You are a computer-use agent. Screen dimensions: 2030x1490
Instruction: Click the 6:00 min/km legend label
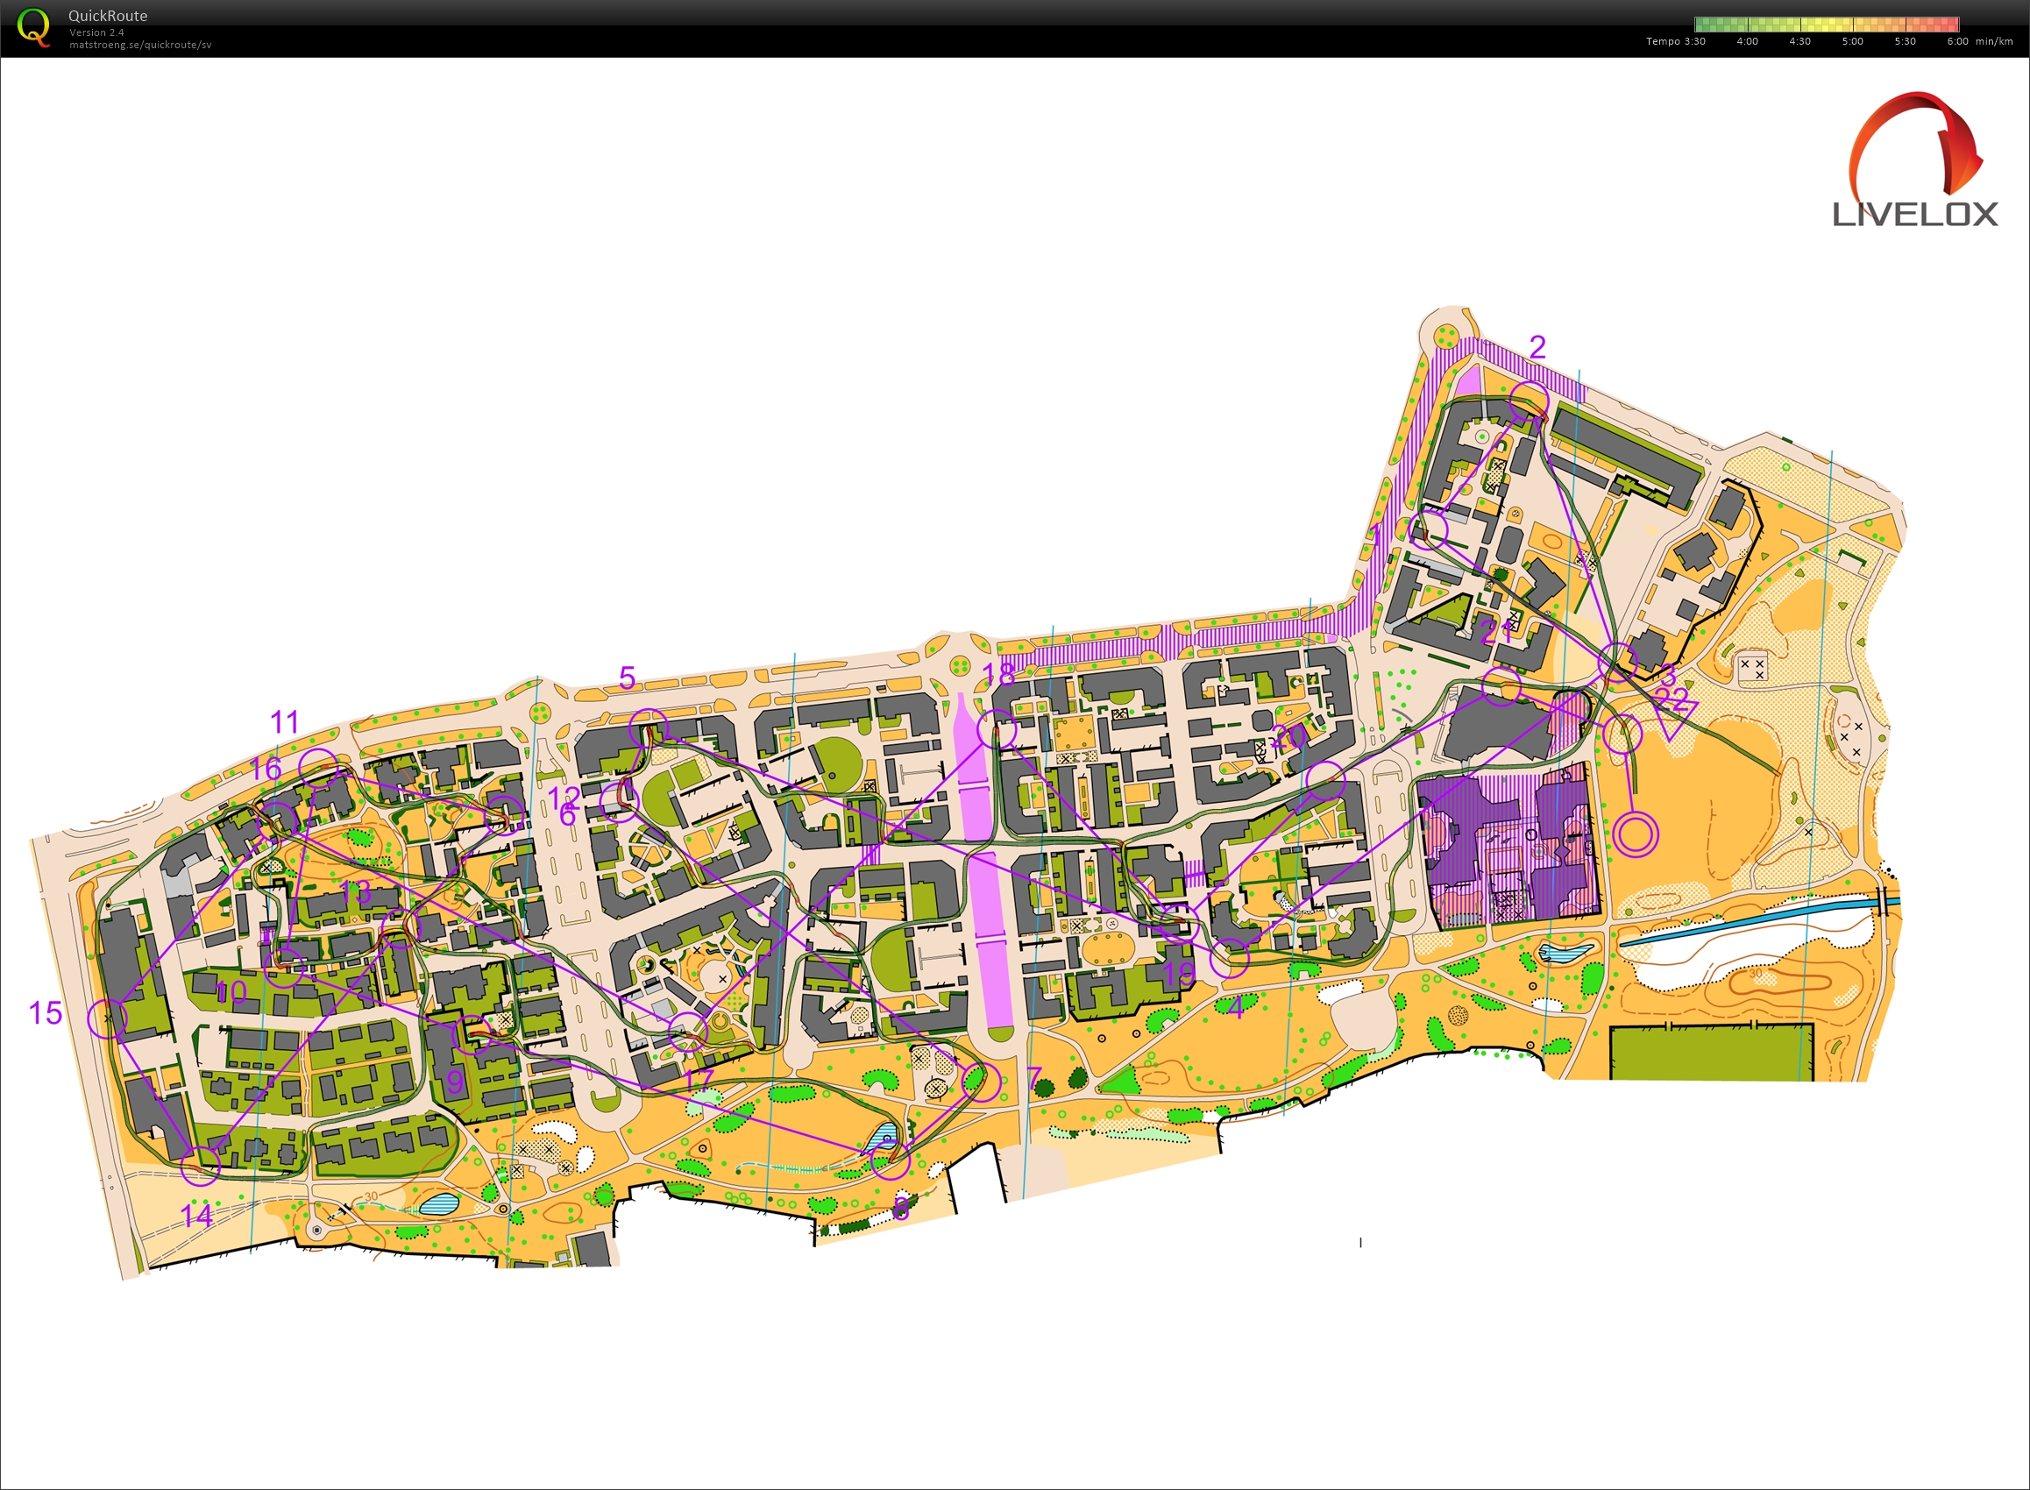click(x=1979, y=41)
